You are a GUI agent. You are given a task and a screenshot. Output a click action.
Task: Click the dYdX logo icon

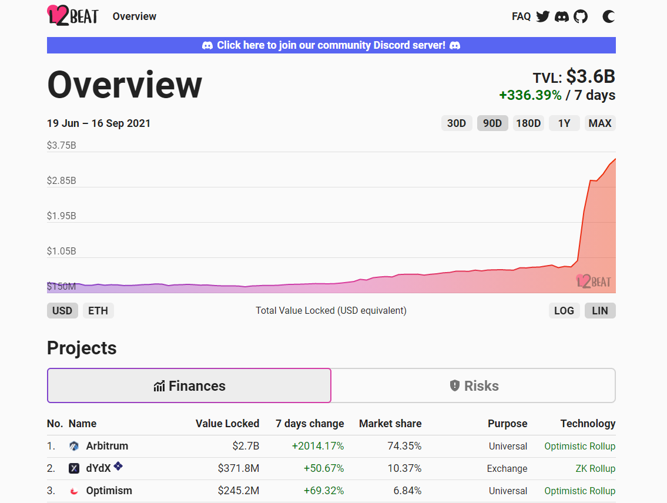click(x=74, y=468)
